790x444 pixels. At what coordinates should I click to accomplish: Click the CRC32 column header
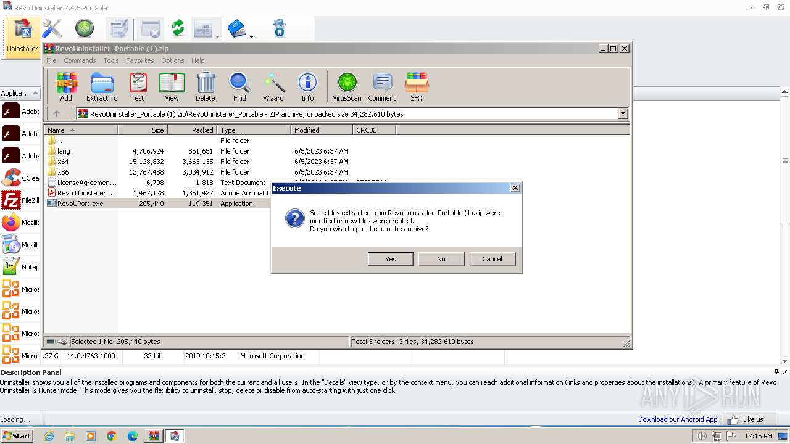click(x=374, y=130)
